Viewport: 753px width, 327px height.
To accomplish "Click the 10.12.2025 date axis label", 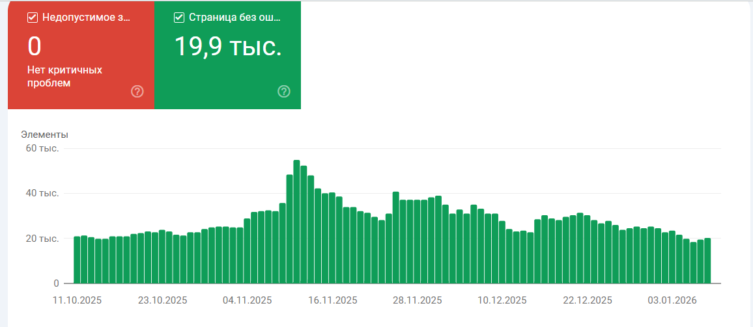I will (x=502, y=300).
